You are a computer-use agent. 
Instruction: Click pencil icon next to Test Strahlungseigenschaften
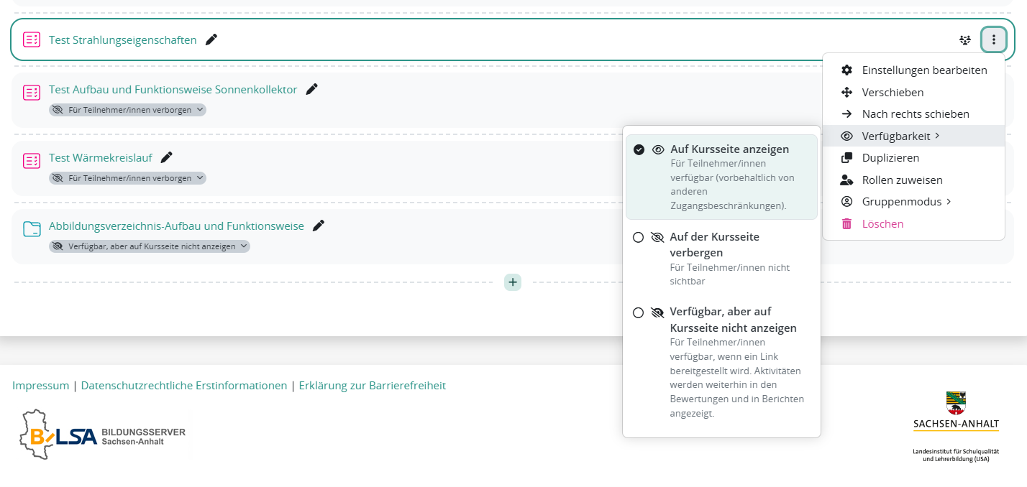(211, 40)
